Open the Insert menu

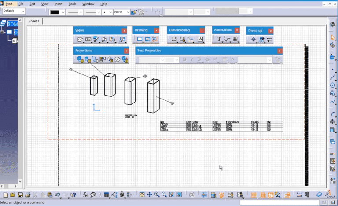tap(59, 4)
